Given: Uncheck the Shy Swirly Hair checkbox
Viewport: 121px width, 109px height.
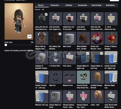Looking at the screenshot, I should coord(60,34).
